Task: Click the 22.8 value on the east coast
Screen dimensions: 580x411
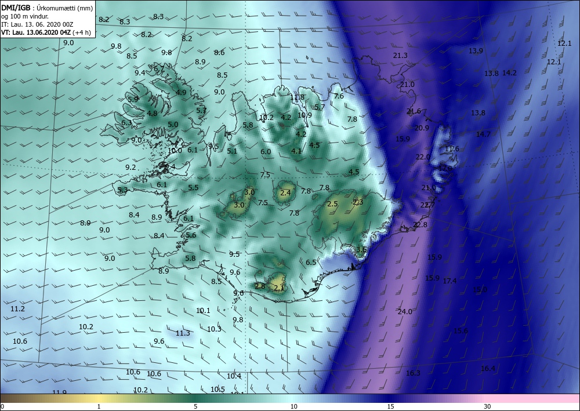Action: [420, 224]
